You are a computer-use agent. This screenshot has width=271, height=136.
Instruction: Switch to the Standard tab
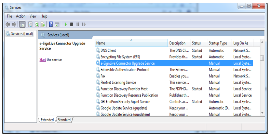(x=64, y=120)
